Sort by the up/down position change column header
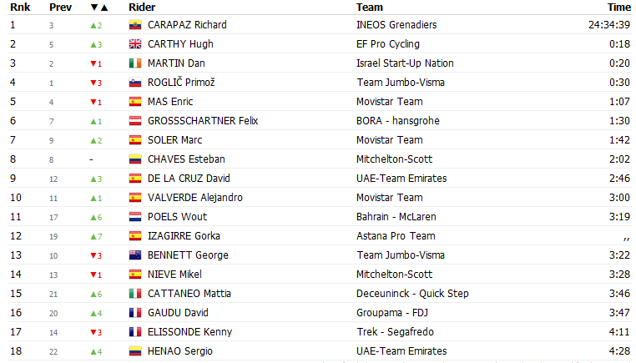636x363 pixels. point(99,8)
